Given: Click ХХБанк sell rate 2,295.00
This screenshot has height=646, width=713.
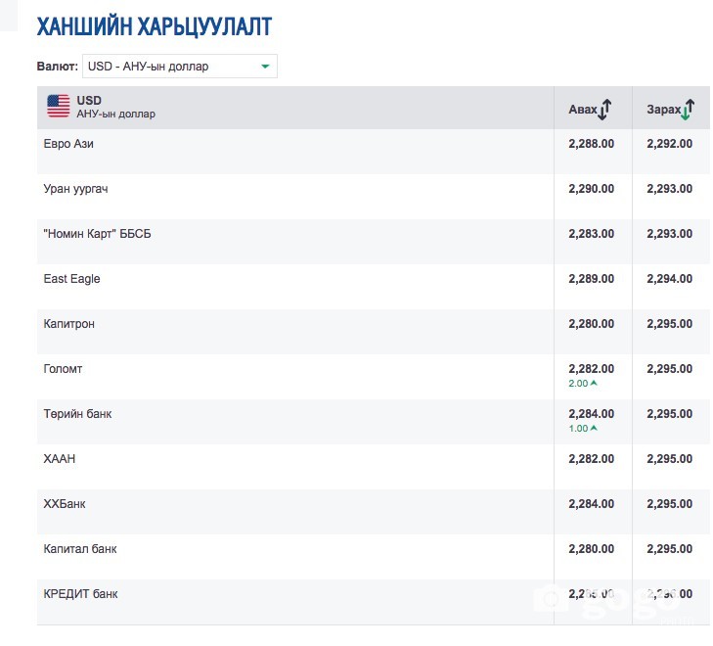Looking at the screenshot, I should pos(670,504).
